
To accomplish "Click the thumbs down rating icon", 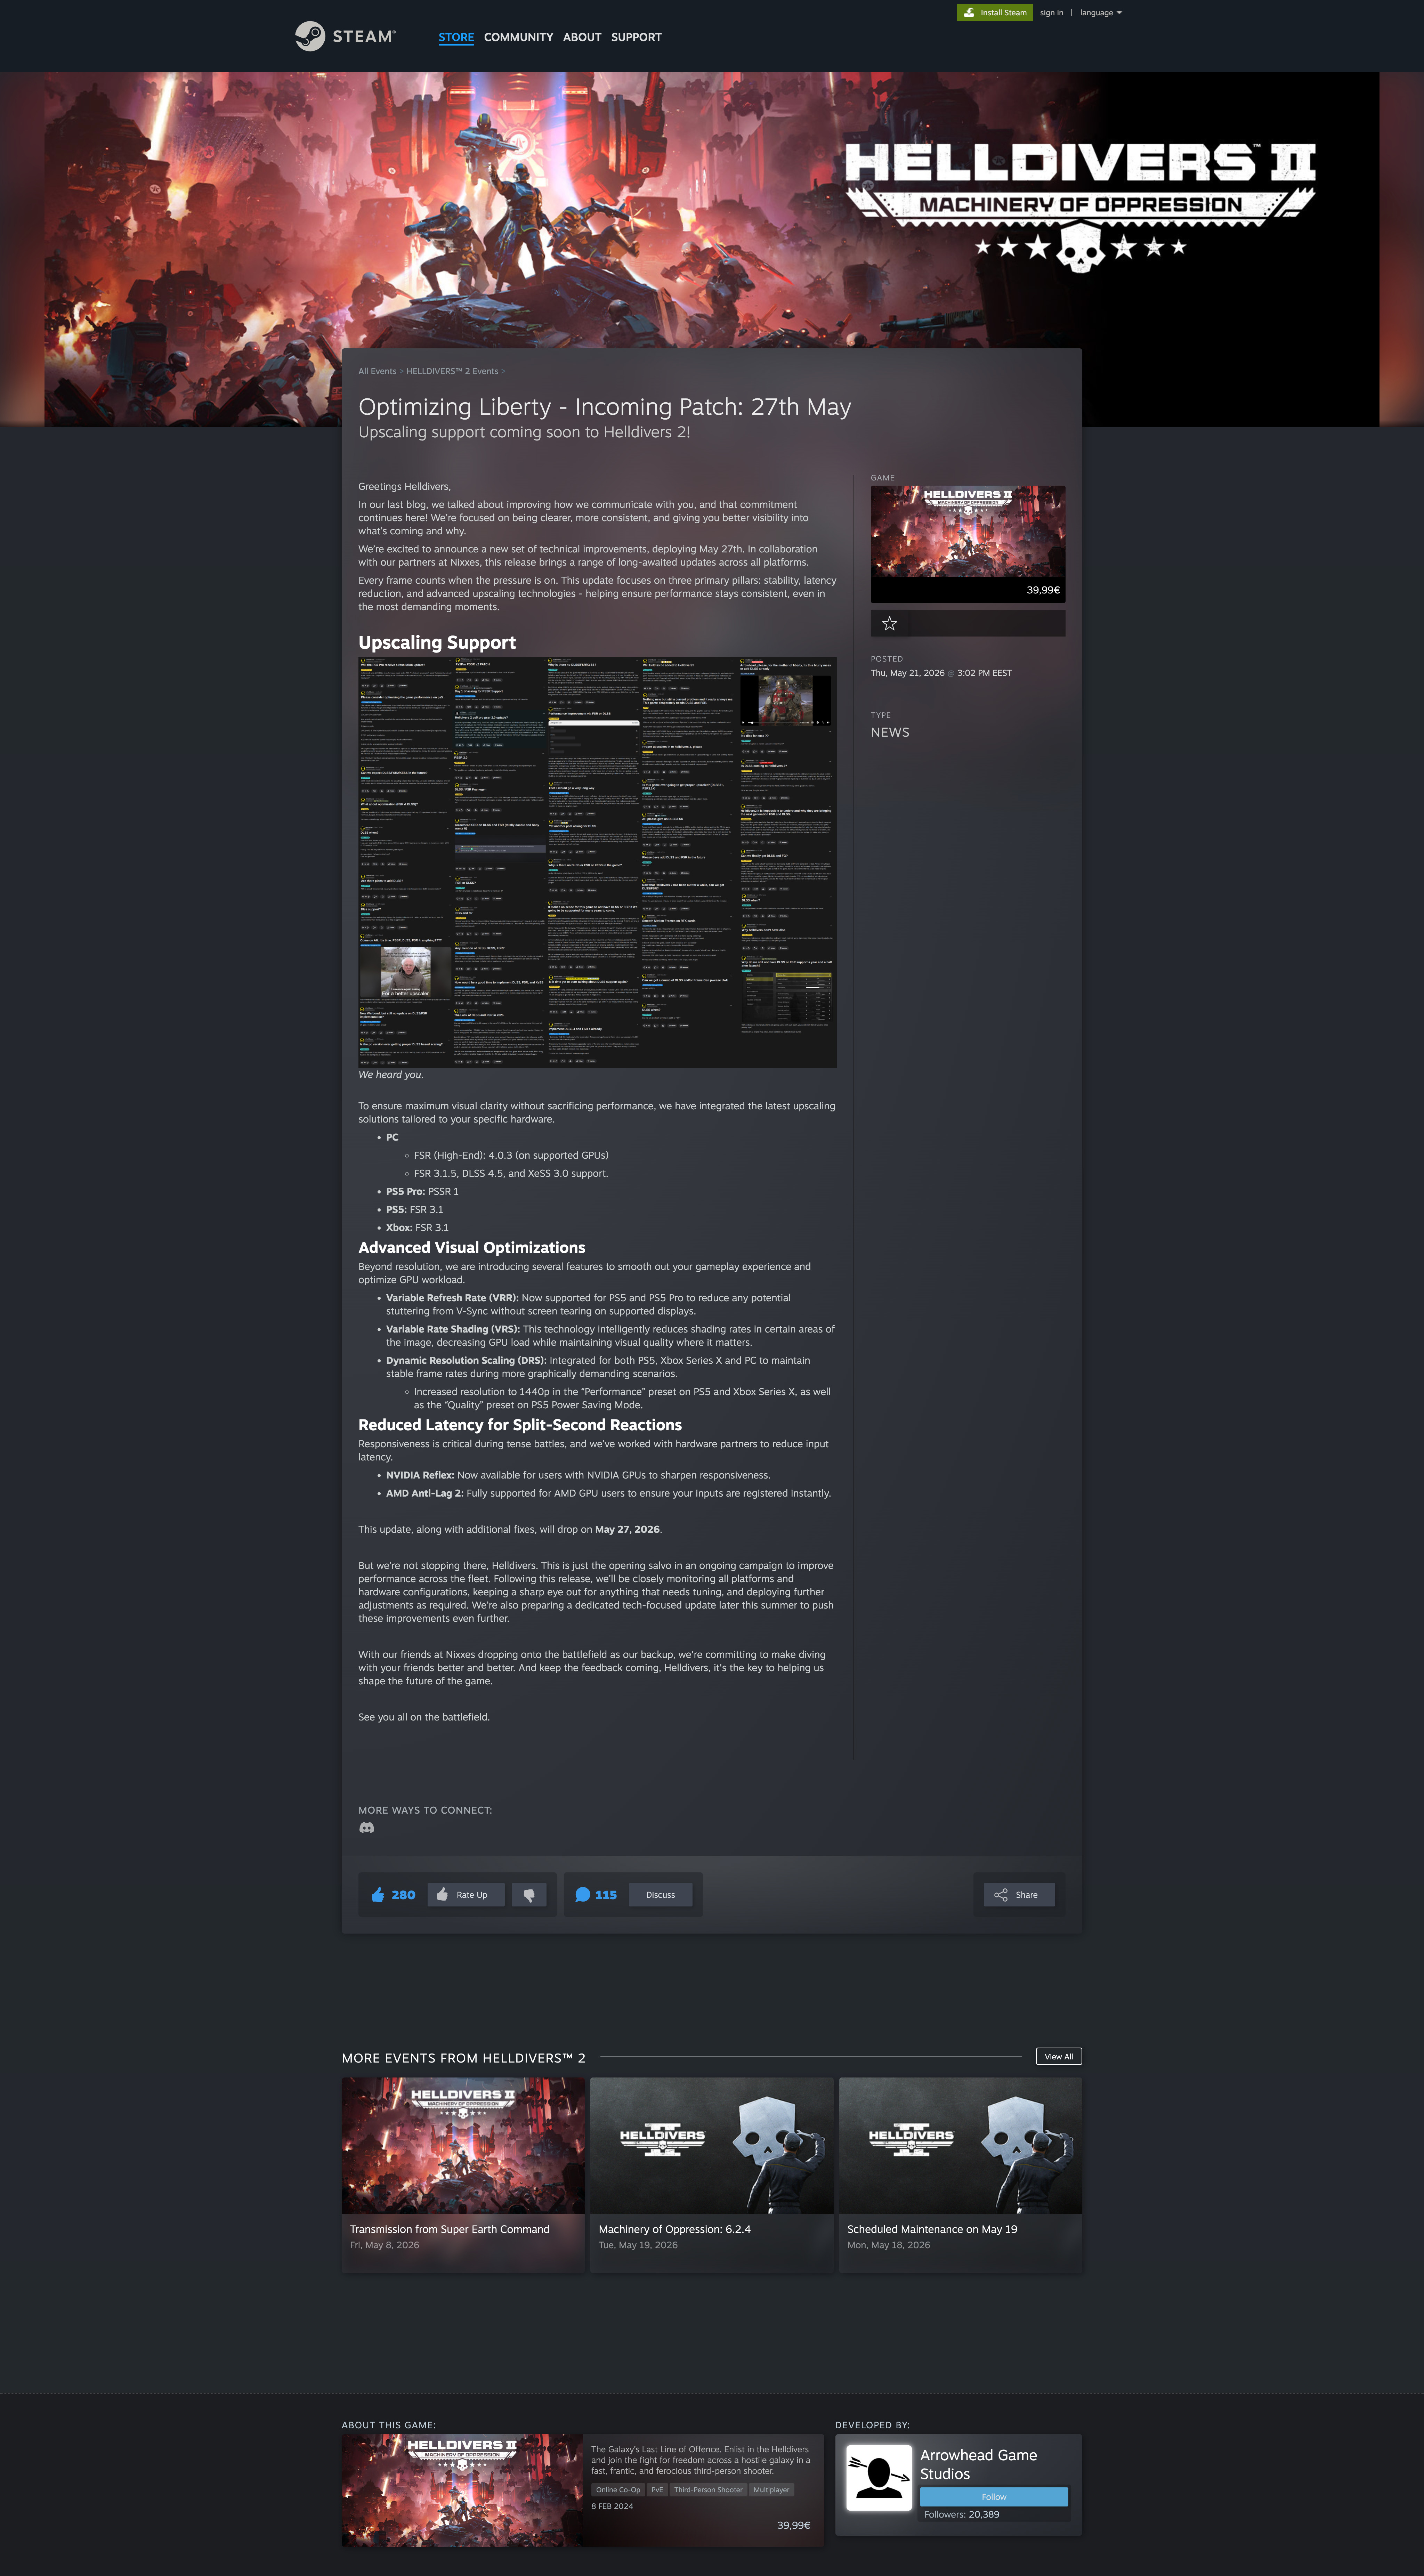I will 529,1894.
